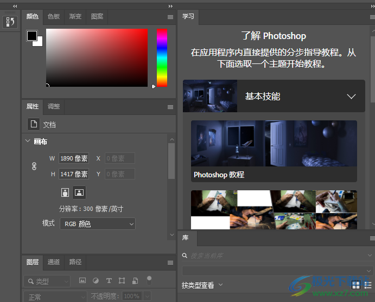
Task: Click the rainbow hue slider strip
Action: [162, 57]
